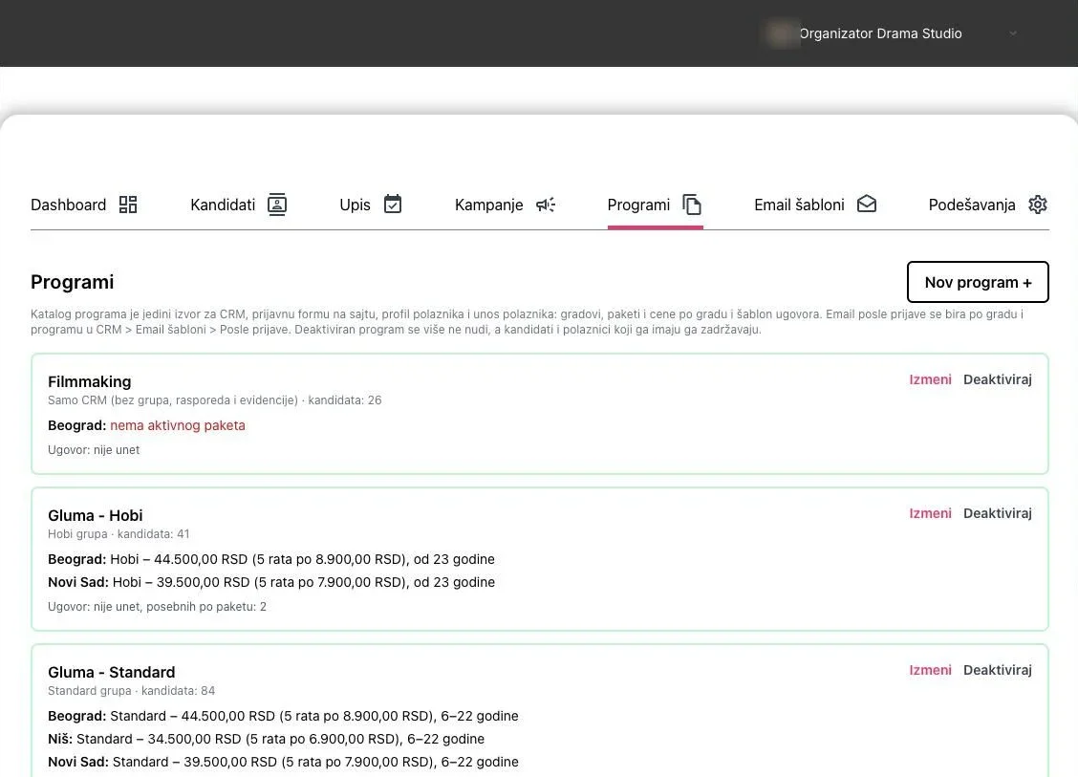The width and height of the screenshot is (1078, 777).
Task: Click Izmeni for Gluma - Hobi
Action: tap(930, 513)
